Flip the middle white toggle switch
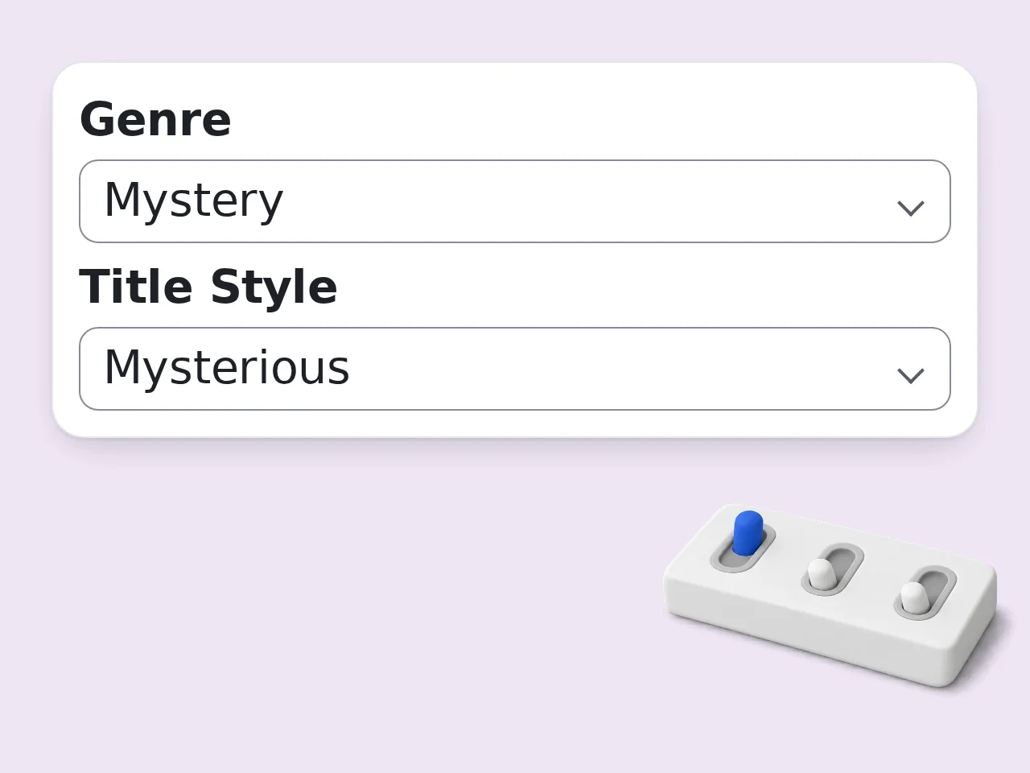Viewport: 1030px width, 773px height. click(821, 573)
